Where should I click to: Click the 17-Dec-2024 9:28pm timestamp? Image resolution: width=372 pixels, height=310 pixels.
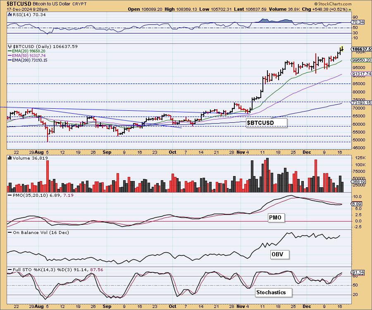coord(27,10)
